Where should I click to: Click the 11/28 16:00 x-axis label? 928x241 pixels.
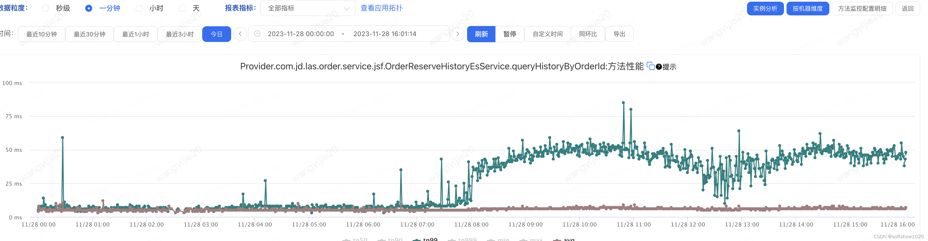tap(897, 225)
